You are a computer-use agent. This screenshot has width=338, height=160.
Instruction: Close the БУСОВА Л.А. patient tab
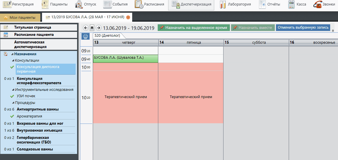click(128, 17)
